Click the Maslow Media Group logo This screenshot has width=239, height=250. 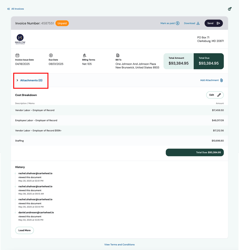click(x=20, y=39)
